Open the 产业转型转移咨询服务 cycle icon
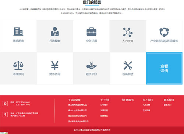 tap(164, 32)
